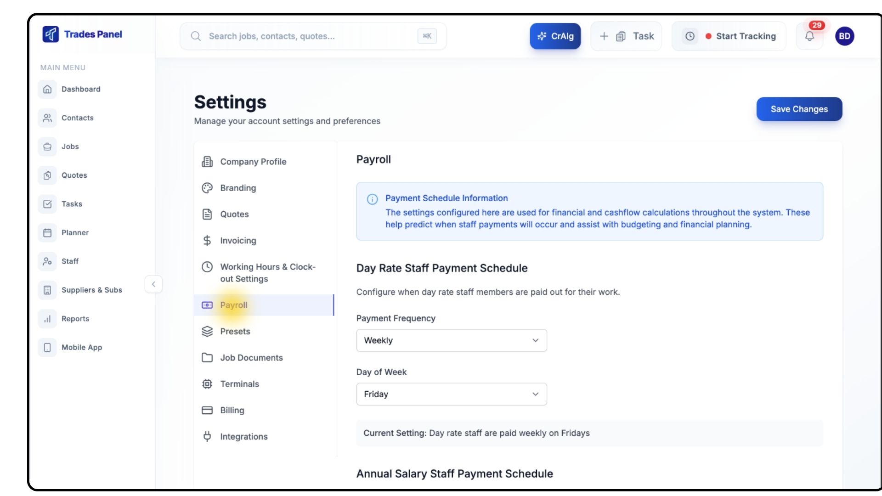Click the Reports bar chart icon
This screenshot has width=882, height=496.
click(47, 319)
